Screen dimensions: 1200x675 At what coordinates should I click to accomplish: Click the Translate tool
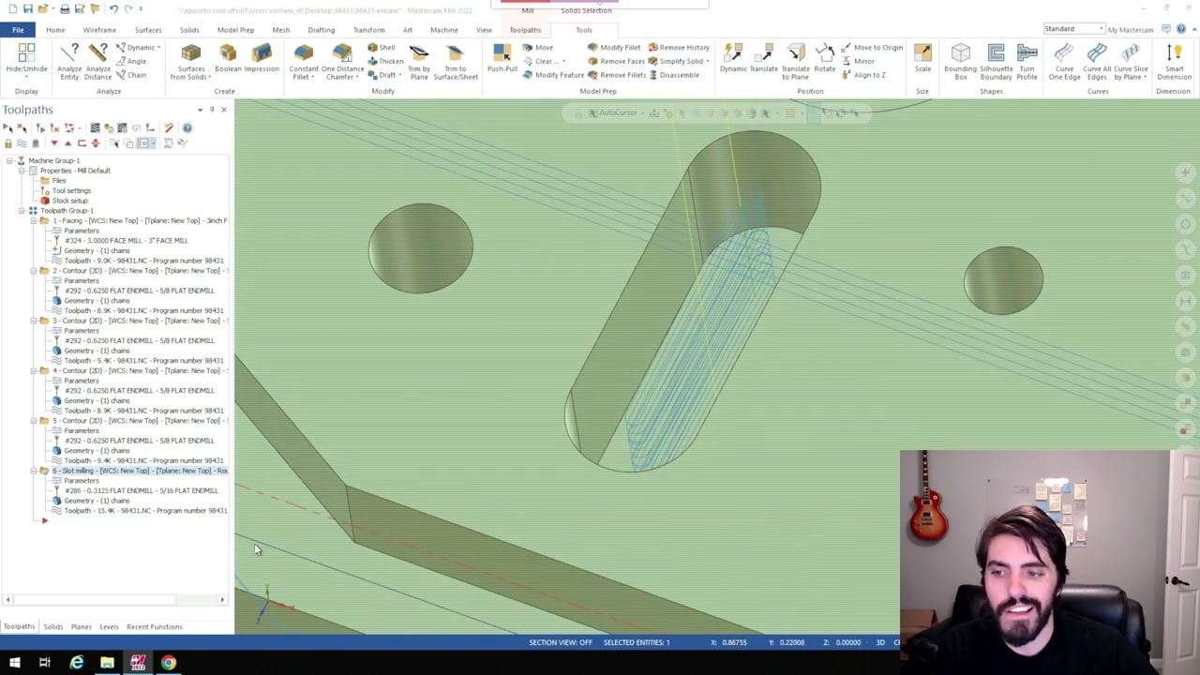(x=763, y=58)
